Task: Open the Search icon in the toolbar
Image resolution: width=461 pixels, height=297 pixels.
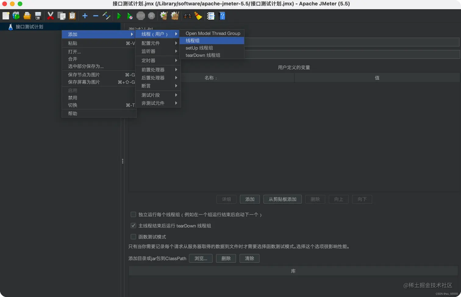Action: tap(188, 16)
